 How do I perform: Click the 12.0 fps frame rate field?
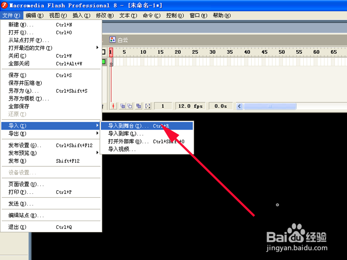pos(190,106)
